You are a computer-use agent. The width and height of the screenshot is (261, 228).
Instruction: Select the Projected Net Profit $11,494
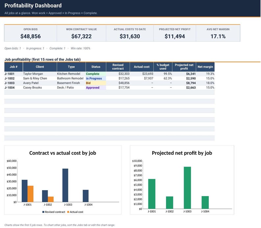click(x=175, y=36)
